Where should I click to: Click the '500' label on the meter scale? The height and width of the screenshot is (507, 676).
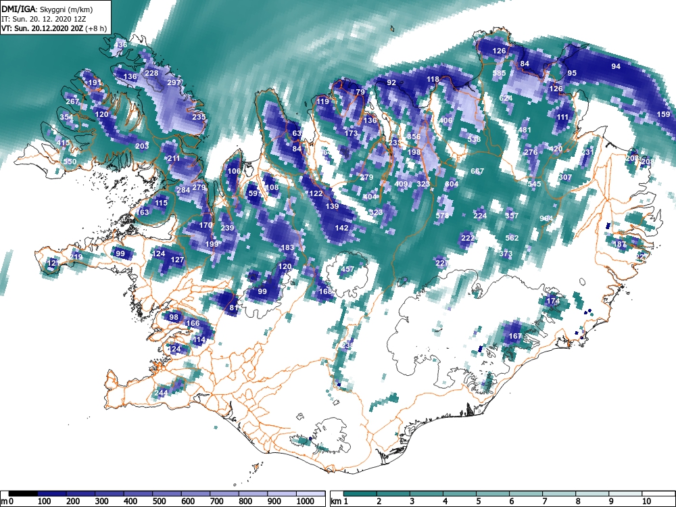coord(159,502)
